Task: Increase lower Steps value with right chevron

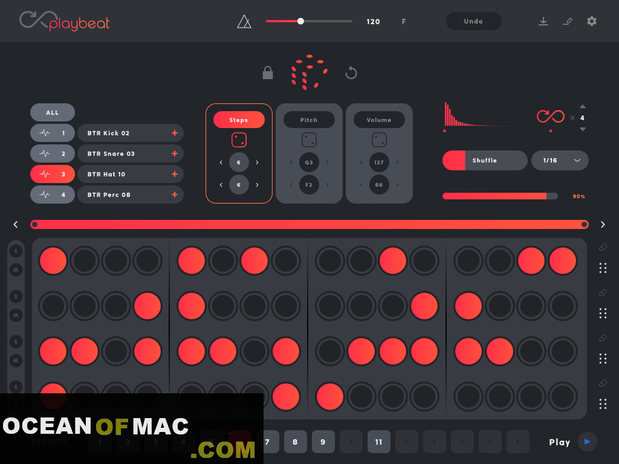Action: [x=257, y=185]
